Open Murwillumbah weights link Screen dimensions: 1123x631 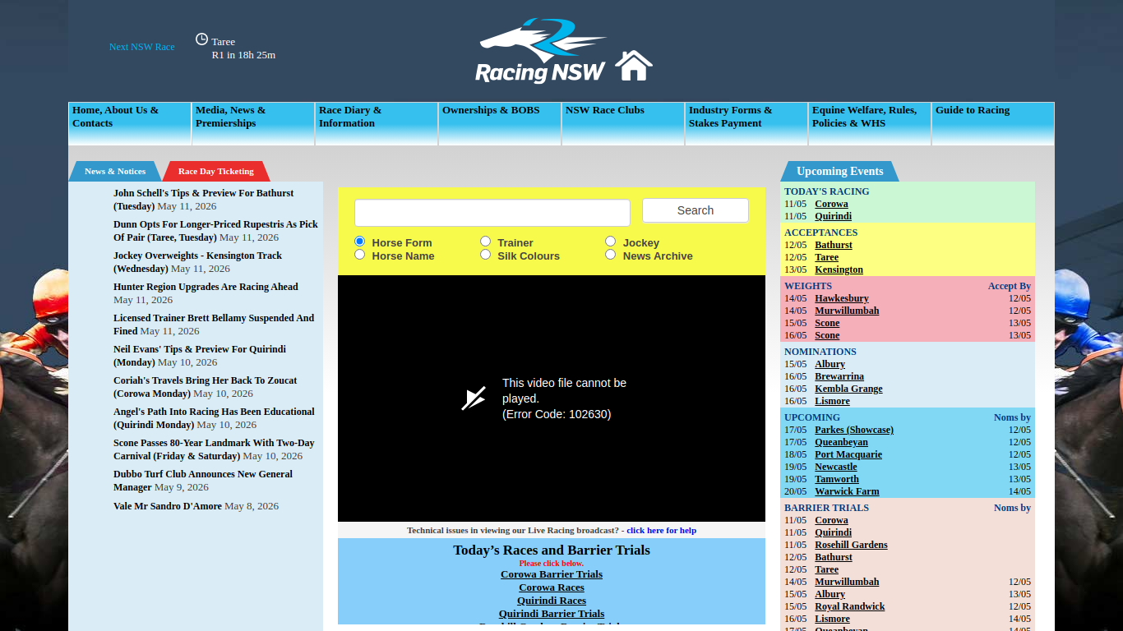coord(847,311)
